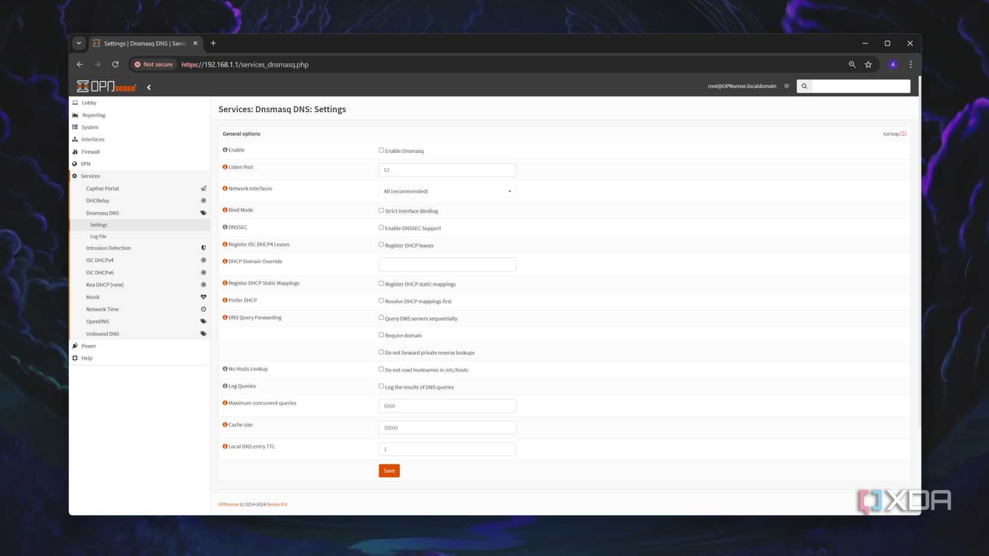Switch to the Log File page
The height and width of the screenshot is (556, 989).
click(x=98, y=236)
